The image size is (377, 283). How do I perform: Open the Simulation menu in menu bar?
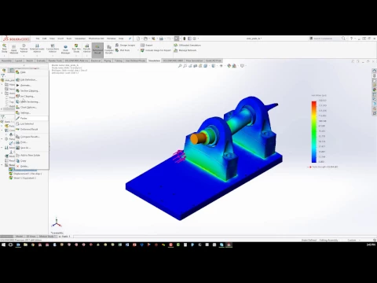tap(80, 39)
